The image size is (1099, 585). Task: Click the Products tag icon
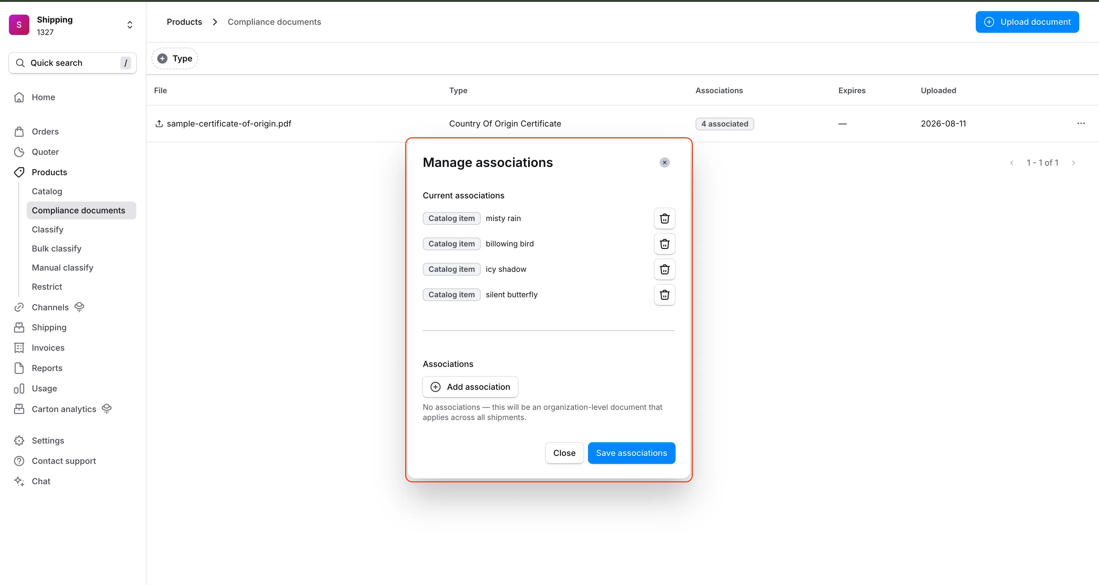point(19,172)
